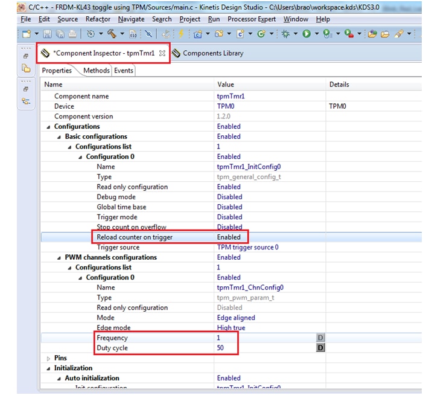Collapse the Auto initialization node
This screenshot has width=423, height=395.
(59, 379)
